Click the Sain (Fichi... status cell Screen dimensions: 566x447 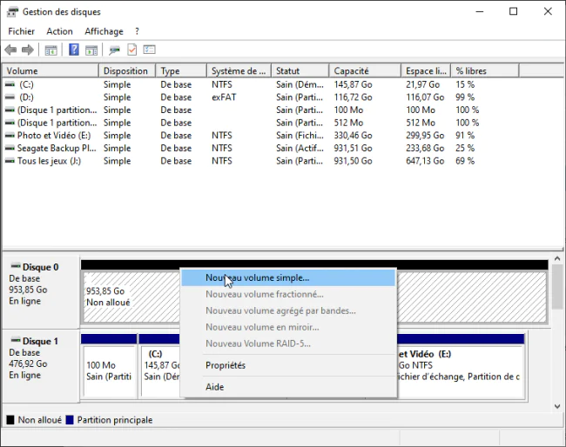(x=300, y=136)
